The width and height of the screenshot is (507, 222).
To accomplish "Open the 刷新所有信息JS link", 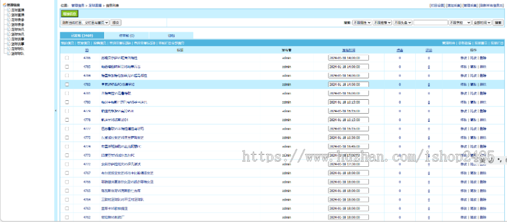I will pyautogui.click(x=491, y=6).
